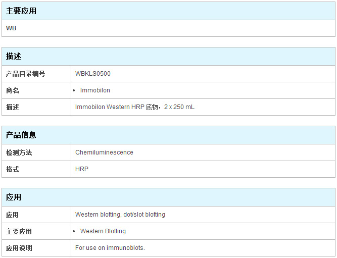Click the '产品信息' section header
Screen dimensions: 337x258
pyautogui.click(x=21, y=135)
